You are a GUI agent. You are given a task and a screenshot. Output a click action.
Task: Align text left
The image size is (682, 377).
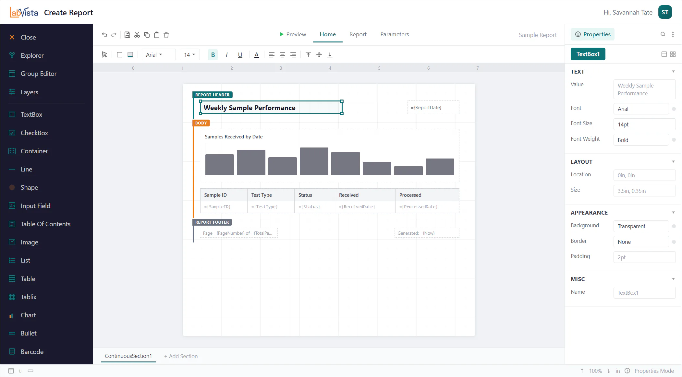tap(272, 54)
